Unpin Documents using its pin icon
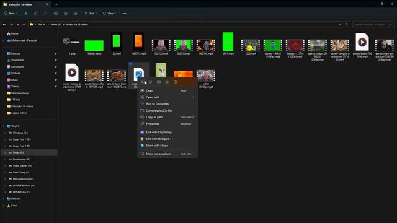 [55, 66]
